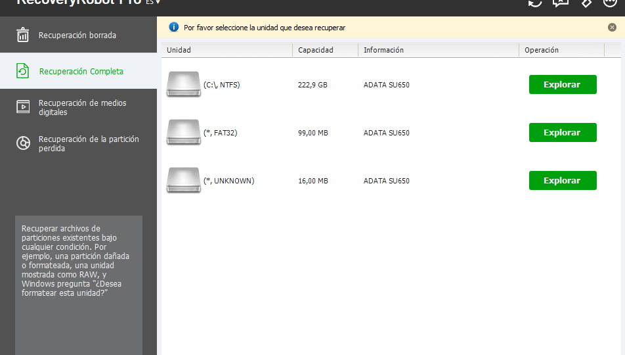625x355 pixels.
Task: Click the digital media recovery play icon
Action: 23,107
